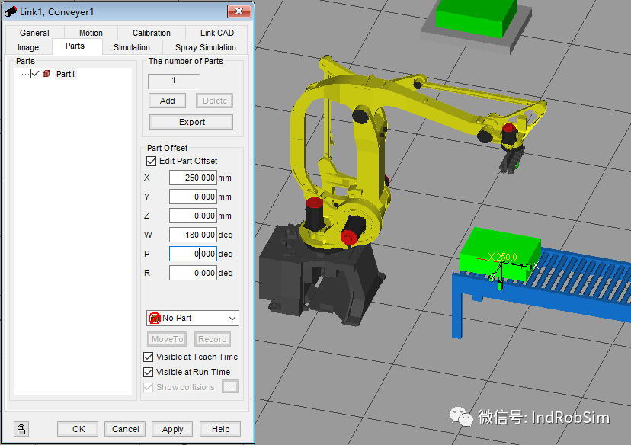This screenshot has width=631, height=445.
Task: Open Help from the dialog
Action: (x=220, y=429)
